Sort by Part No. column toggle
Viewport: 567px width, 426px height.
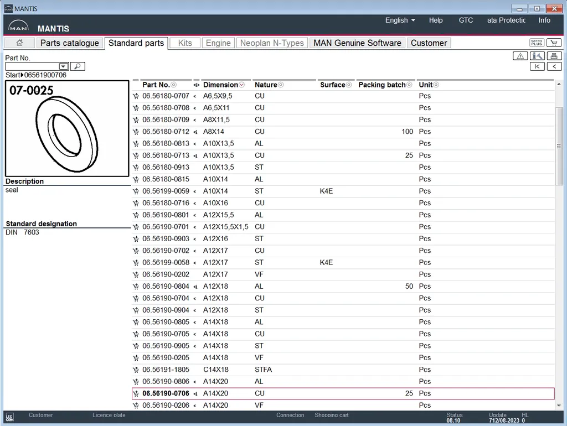pyautogui.click(x=173, y=85)
